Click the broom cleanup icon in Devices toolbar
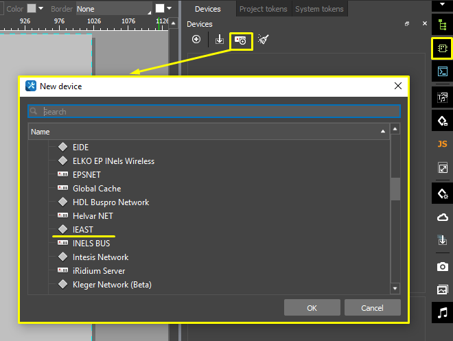 [x=263, y=40]
